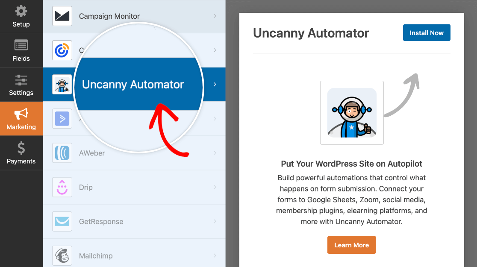This screenshot has width=477, height=267.
Task: Expand the Campaign Monitor row chevron
Action: (215, 16)
